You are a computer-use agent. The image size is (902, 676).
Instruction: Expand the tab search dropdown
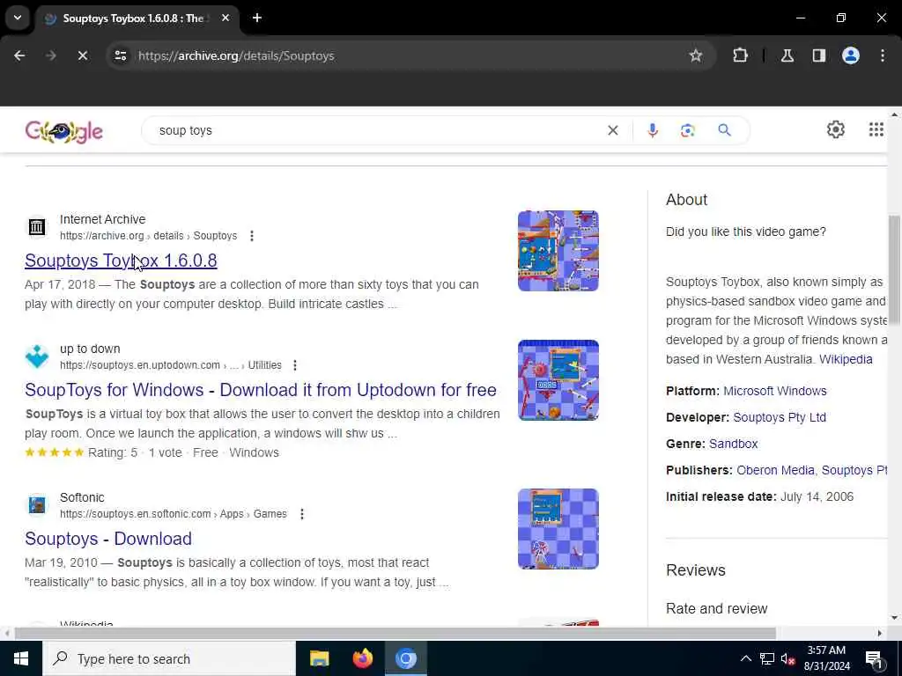coord(18,18)
